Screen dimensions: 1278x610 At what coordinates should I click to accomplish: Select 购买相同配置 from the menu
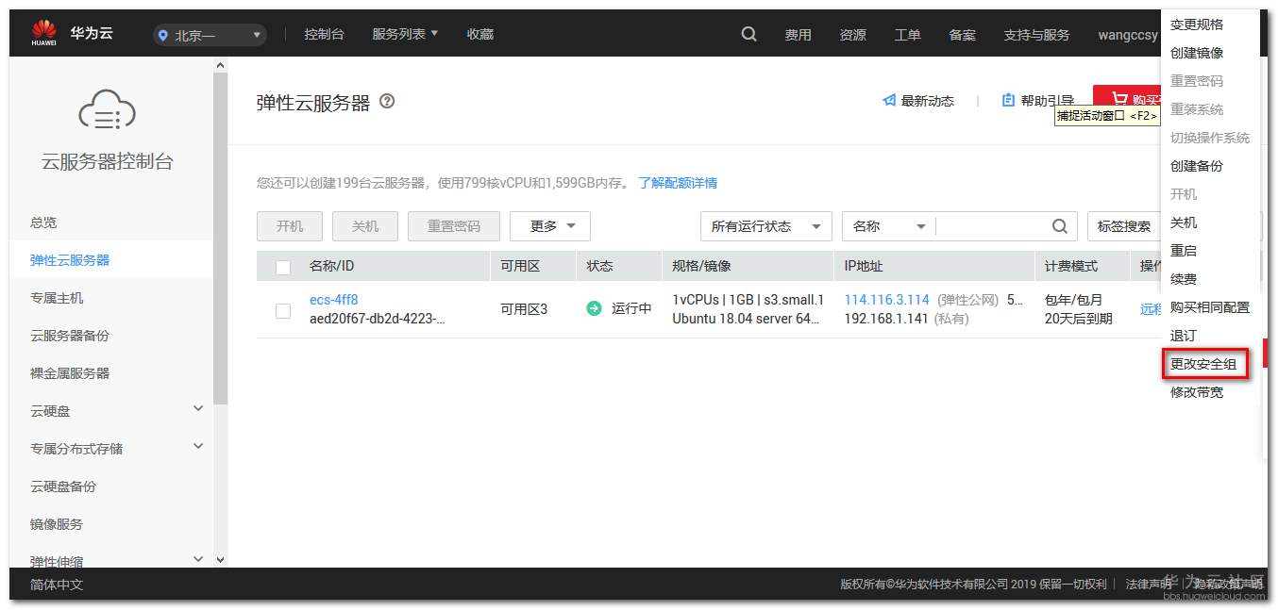point(1210,307)
